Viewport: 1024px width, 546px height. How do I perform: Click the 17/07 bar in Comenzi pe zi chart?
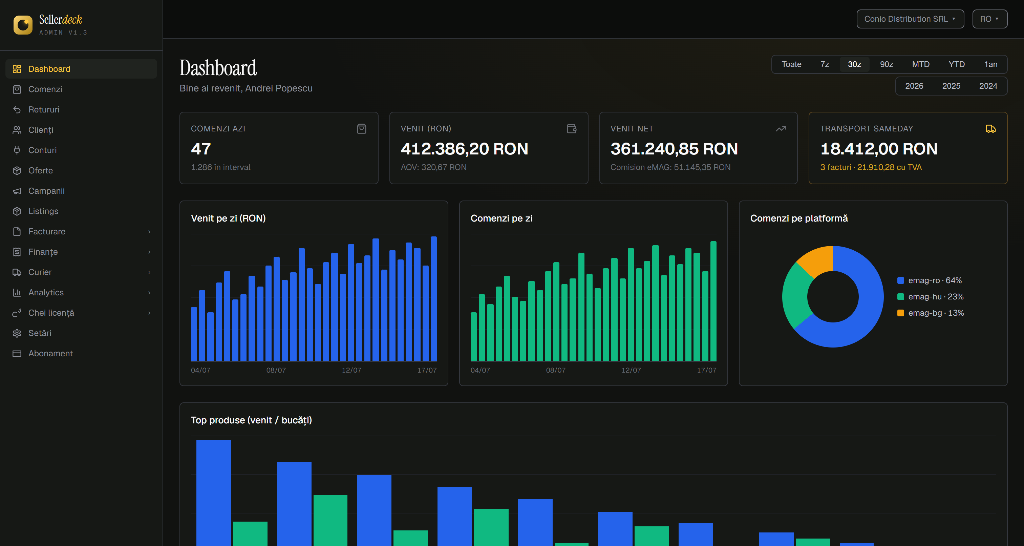point(713,301)
